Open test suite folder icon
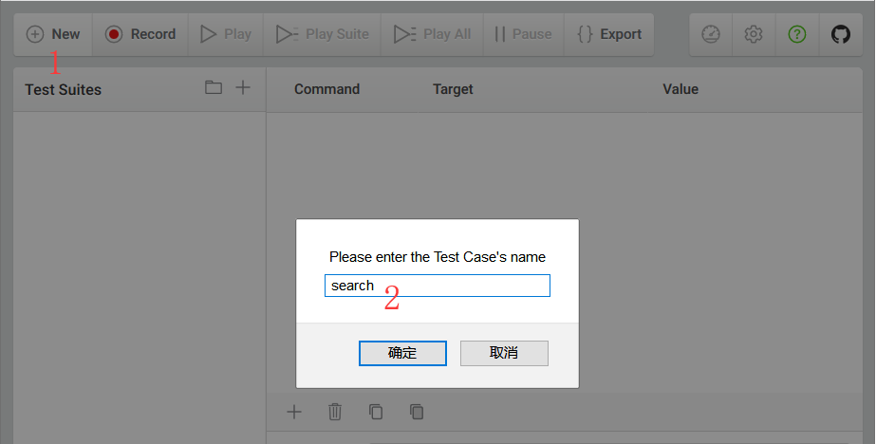 pyautogui.click(x=214, y=87)
